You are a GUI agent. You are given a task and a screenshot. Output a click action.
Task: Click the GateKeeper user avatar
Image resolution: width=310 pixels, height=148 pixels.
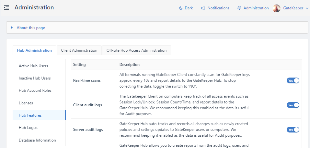click(x=277, y=8)
